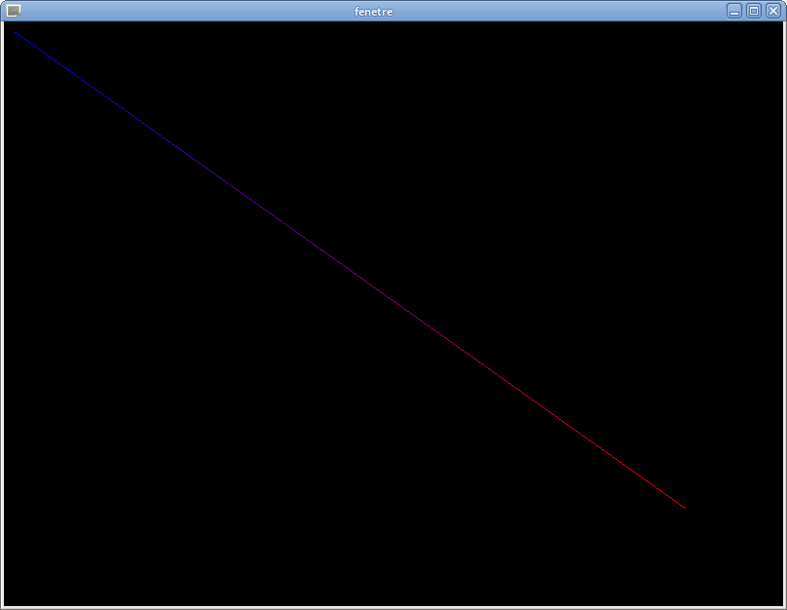Pick the purple midpoint of the gradient line
The image size is (787, 610).
tap(349, 270)
